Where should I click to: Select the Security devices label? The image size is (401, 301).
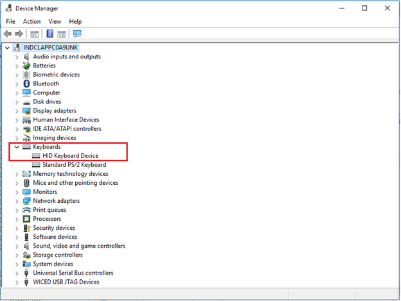point(54,228)
